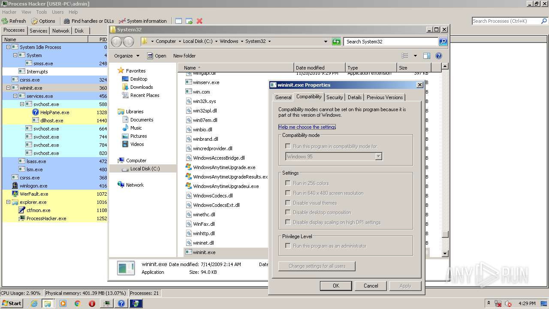This screenshot has height=309, width=549.
Task: Open Opera from taskbar
Action: pyautogui.click(x=92, y=303)
